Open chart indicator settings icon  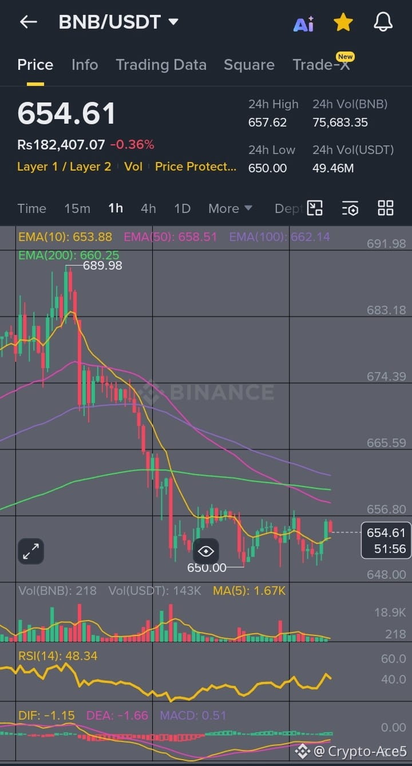(350, 208)
